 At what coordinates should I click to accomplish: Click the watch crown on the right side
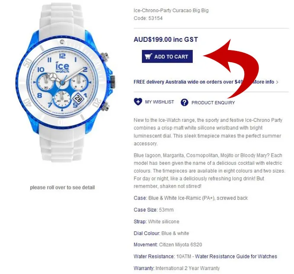[112, 82]
